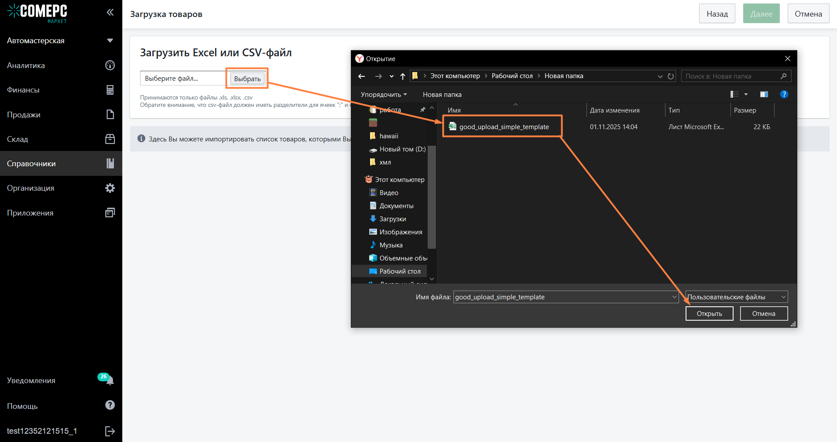Select file good_upload_simple_template
The image size is (837, 442).
coord(504,127)
